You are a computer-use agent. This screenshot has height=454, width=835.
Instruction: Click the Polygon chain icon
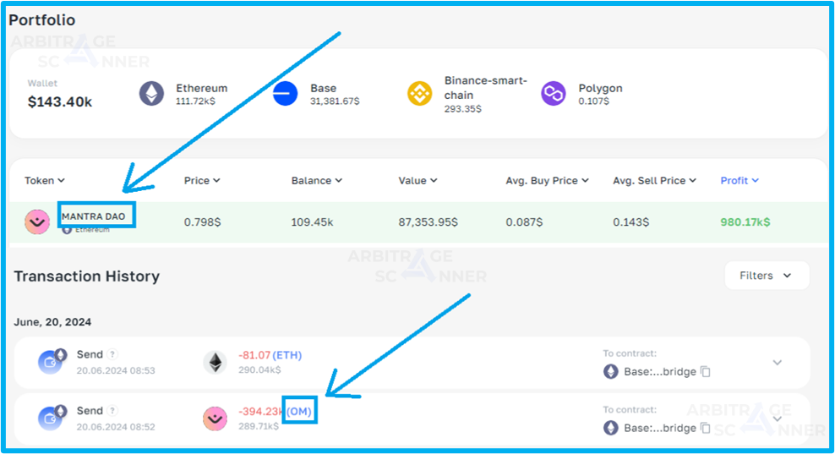tap(554, 95)
